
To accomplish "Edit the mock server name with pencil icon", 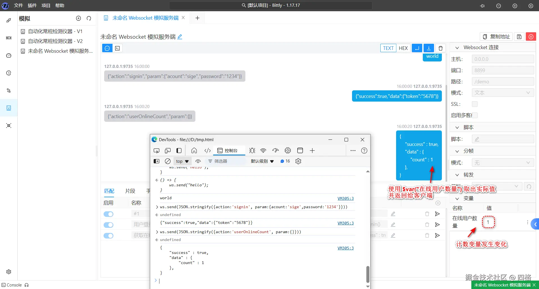I will tap(180, 37).
